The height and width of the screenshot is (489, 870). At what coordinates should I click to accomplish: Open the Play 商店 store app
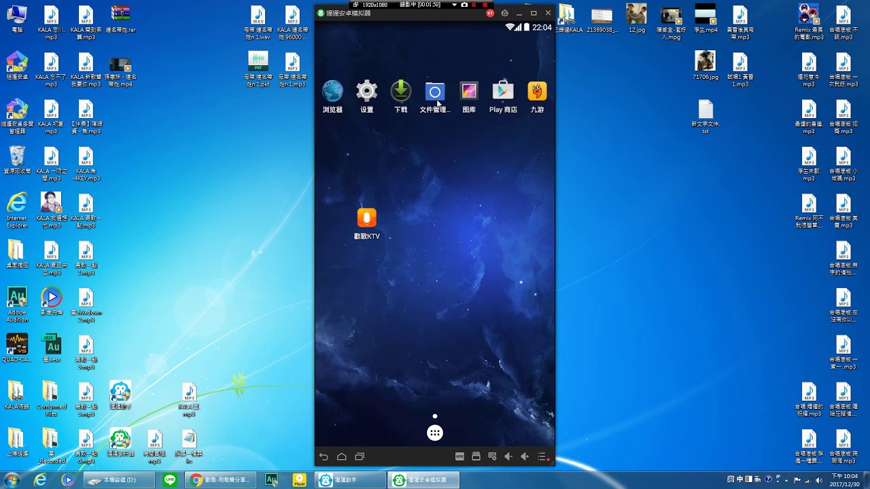coord(503,96)
